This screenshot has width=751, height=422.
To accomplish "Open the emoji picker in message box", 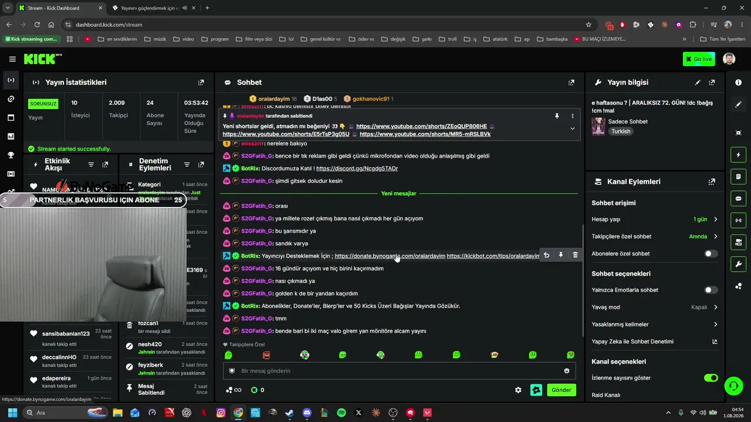I will pos(567,371).
